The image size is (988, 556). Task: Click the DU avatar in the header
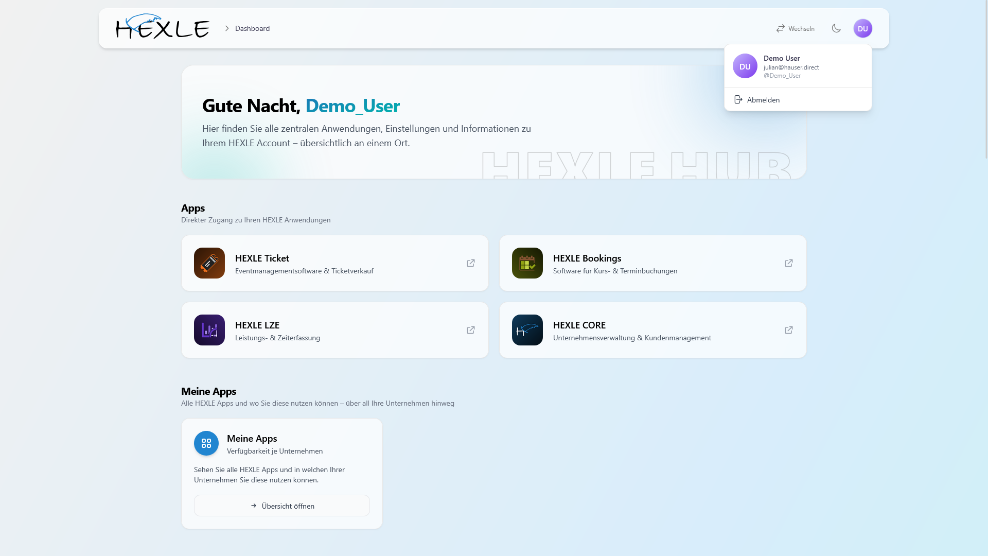863,28
